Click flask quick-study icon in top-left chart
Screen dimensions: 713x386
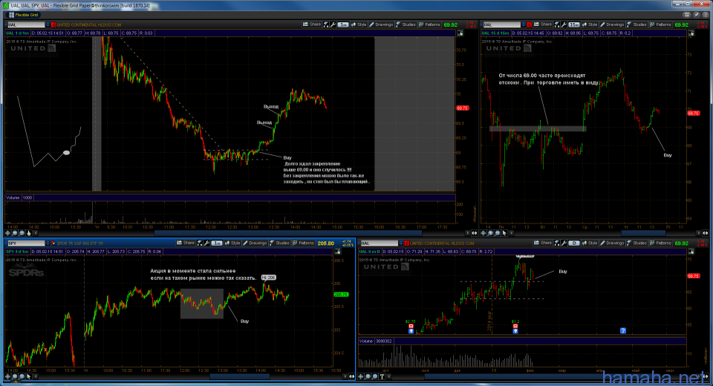coord(326,24)
